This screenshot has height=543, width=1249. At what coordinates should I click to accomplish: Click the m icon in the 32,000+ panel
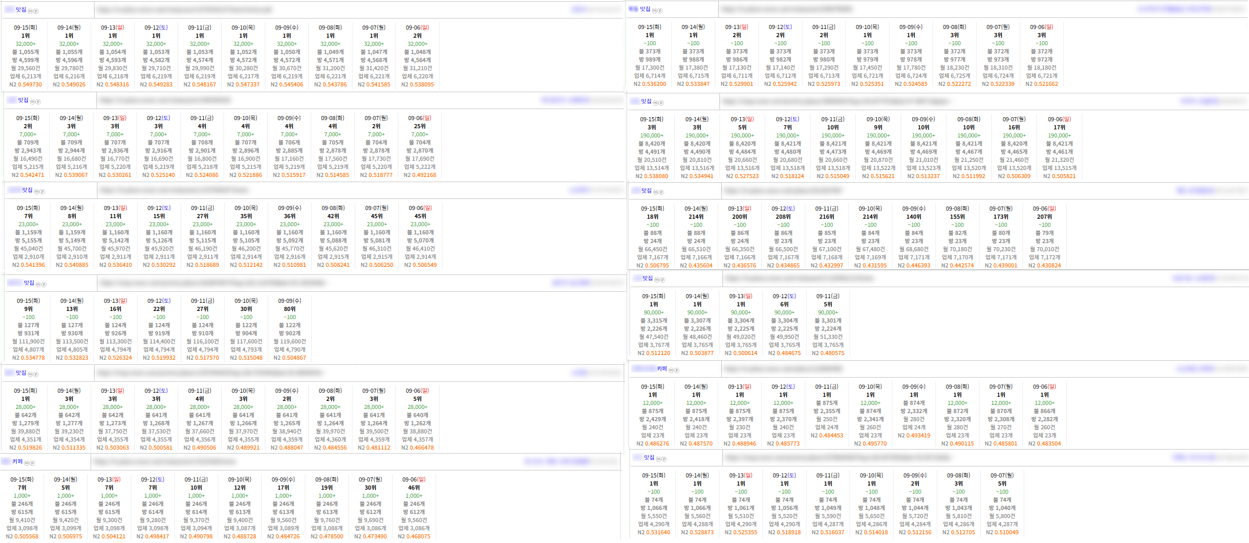pyautogui.click(x=31, y=11)
